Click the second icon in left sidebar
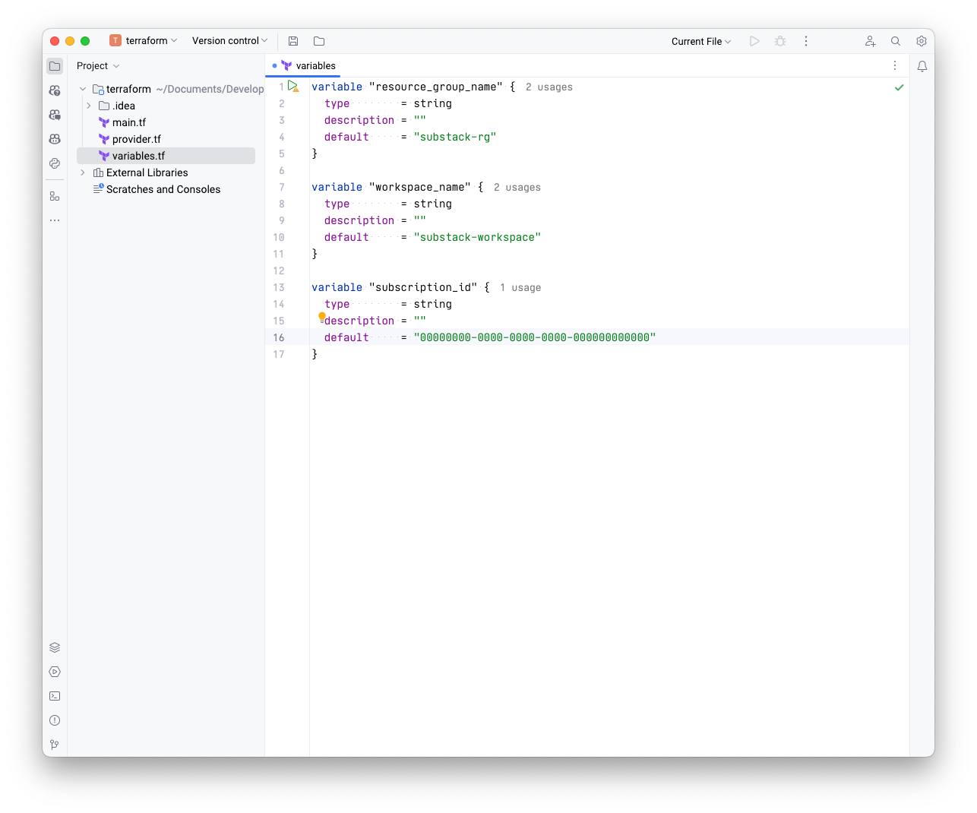 tap(55, 90)
